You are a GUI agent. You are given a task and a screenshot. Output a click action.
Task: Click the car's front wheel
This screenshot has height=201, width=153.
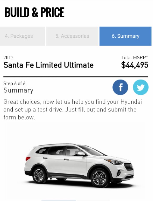99,178
